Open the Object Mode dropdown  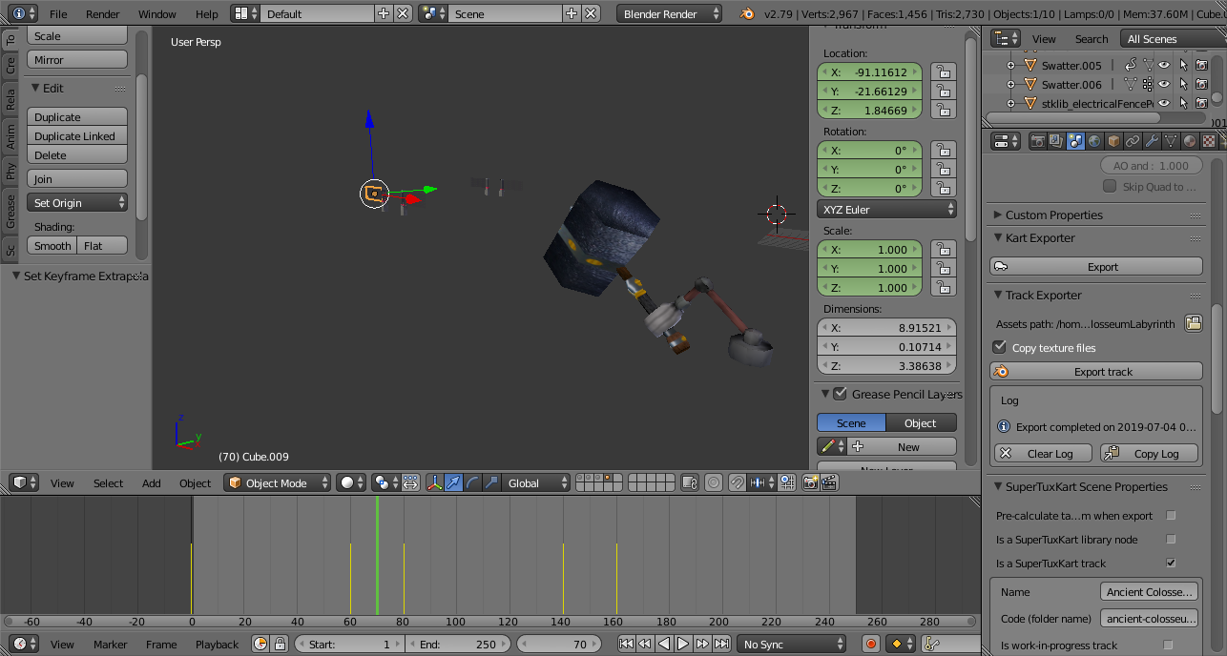click(278, 483)
